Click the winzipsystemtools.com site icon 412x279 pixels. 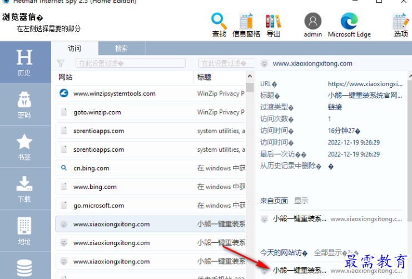pyautogui.click(x=64, y=93)
